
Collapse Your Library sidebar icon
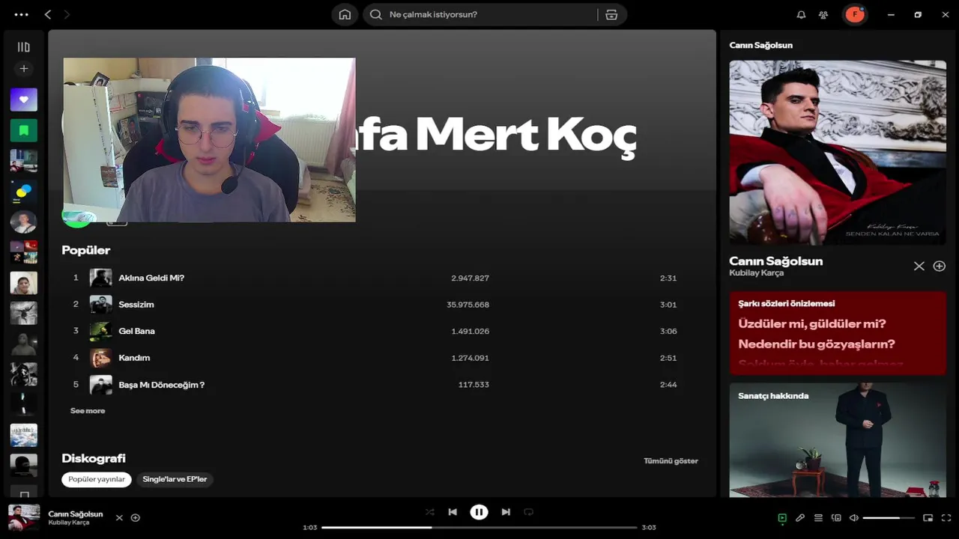pos(23,47)
